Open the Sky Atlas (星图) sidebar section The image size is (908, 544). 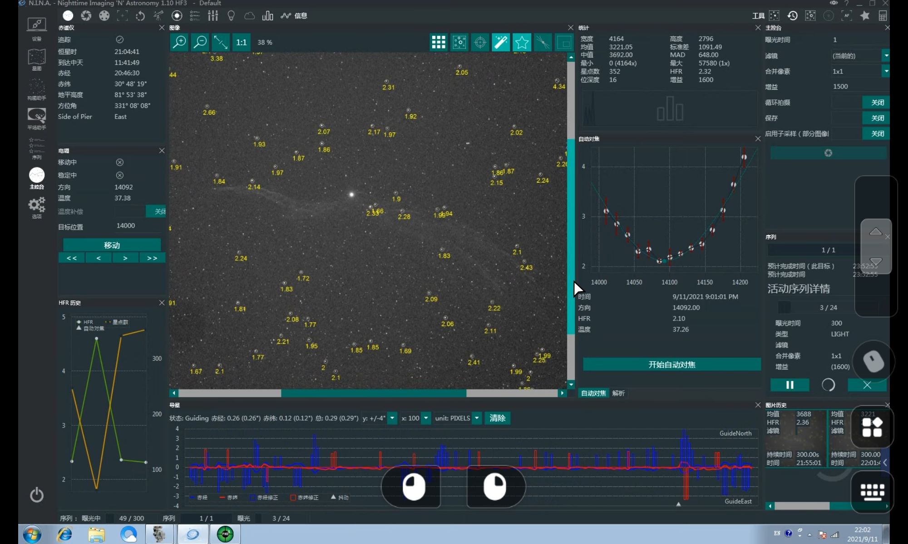pyautogui.click(x=37, y=59)
